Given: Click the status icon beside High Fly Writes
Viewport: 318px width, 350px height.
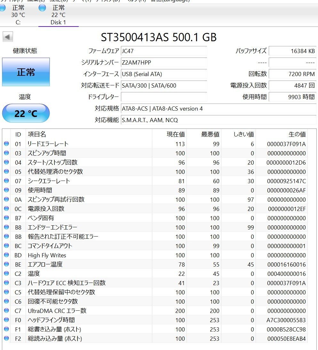Looking at the screenshot, I should [6, 255].
